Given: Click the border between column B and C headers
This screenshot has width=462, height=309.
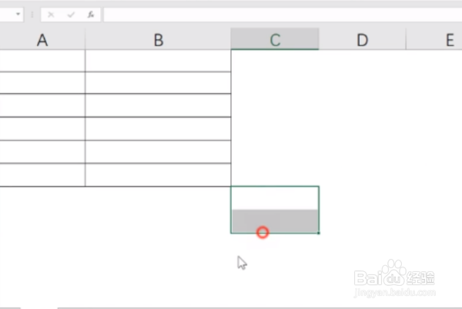Looking at the screenshot, I should pos(231,39).
